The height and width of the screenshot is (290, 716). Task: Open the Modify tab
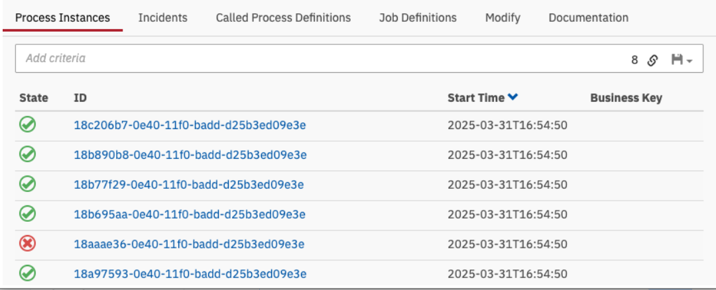(x=503, y=18)
